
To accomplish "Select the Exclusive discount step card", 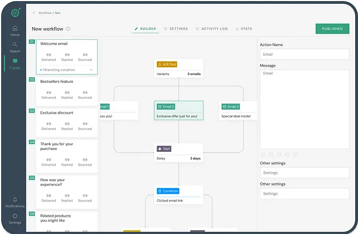I will [x=67, y=123].
